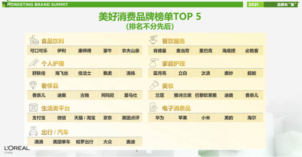
Task: Select 迪奥 in the 美妆 row
Action: click(x=229, y=95)
